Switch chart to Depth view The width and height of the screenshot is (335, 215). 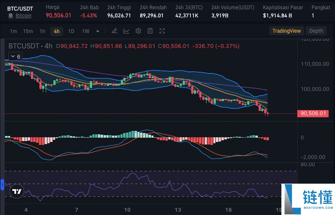tap(316, 31)
